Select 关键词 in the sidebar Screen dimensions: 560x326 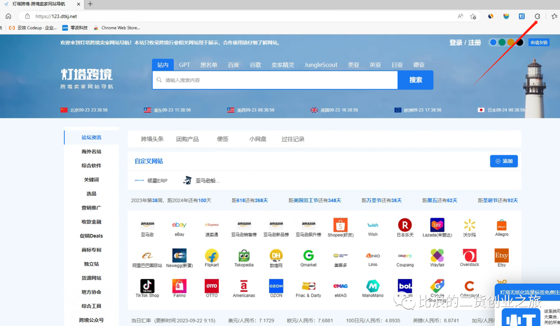click(91, 180)
